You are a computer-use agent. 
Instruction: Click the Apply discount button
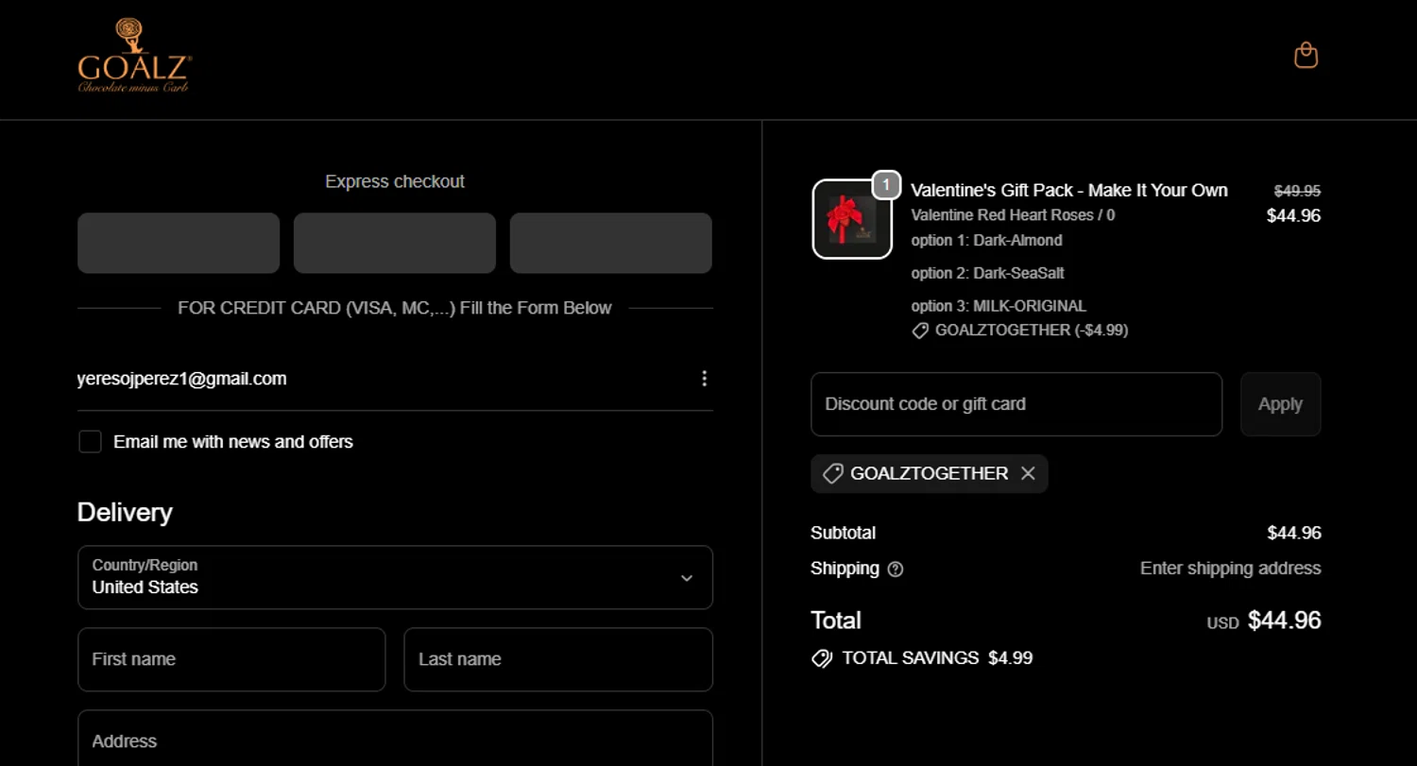pyautogui.click(x=1280, y=404)
